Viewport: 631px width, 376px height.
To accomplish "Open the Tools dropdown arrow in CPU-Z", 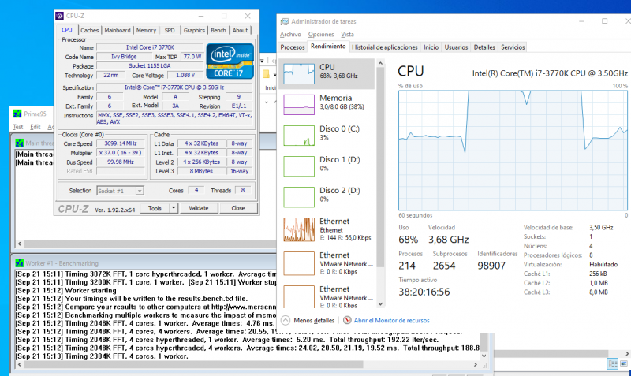I will (174, 208).
